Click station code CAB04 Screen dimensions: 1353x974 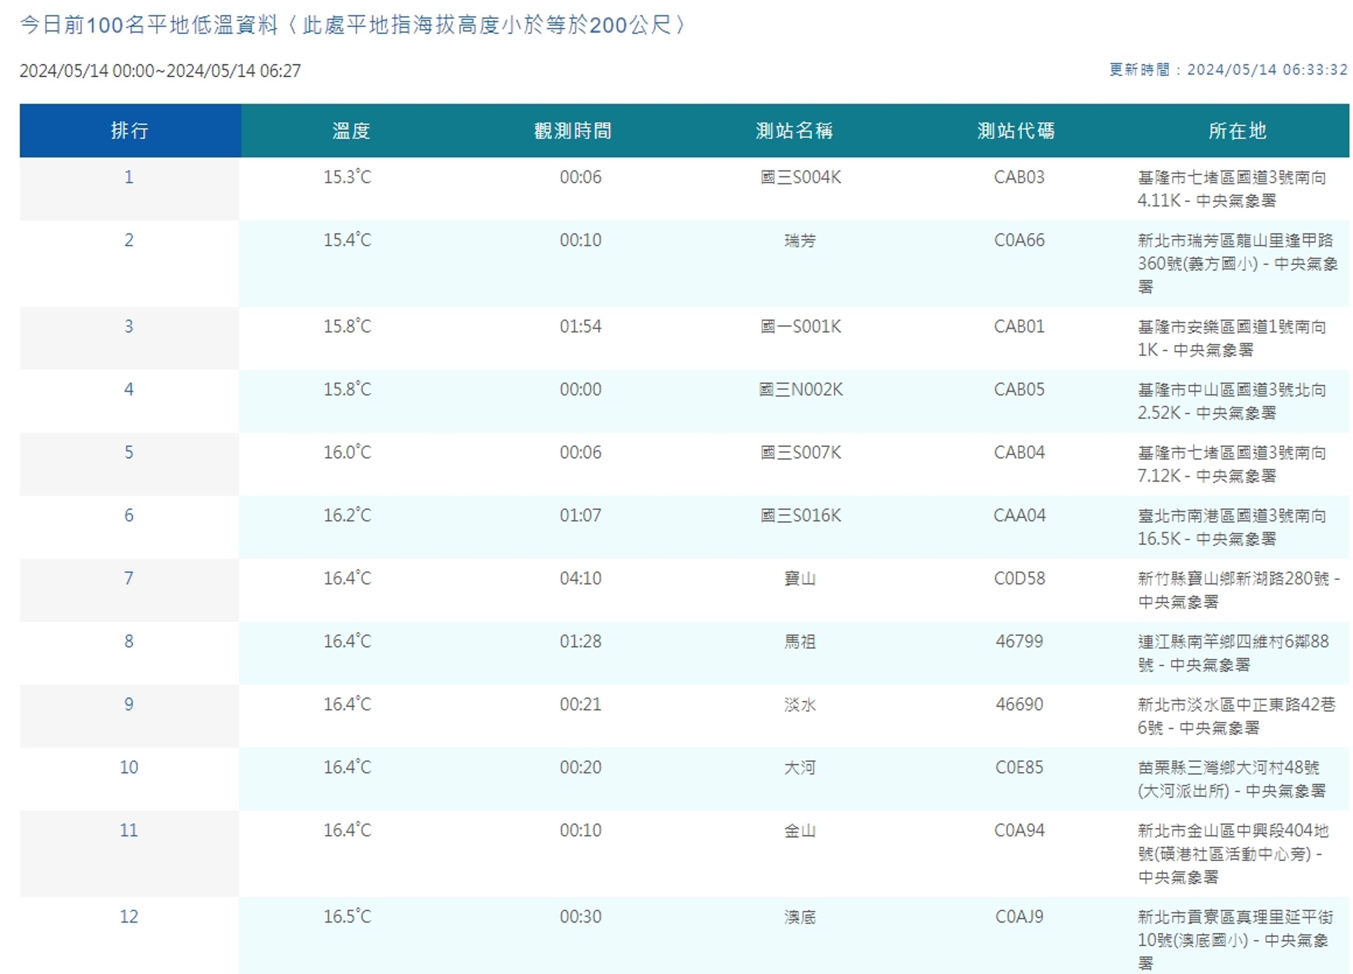pos(1019,452)
